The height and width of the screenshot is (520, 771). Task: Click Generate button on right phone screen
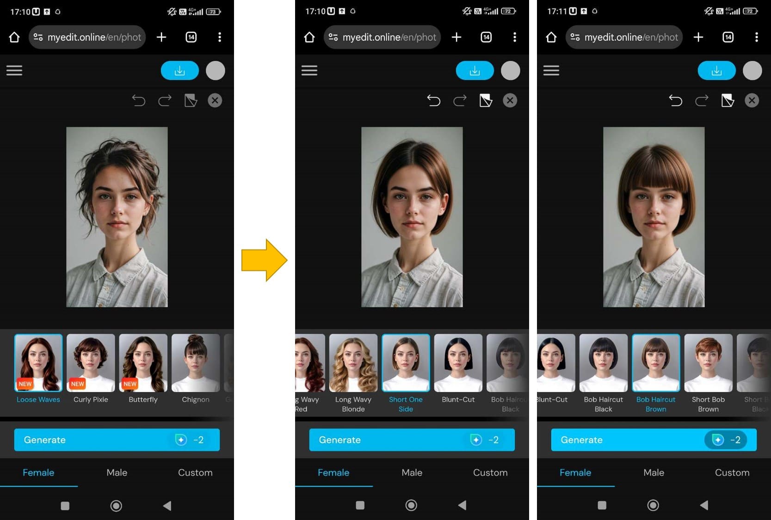tap(654, 440)
